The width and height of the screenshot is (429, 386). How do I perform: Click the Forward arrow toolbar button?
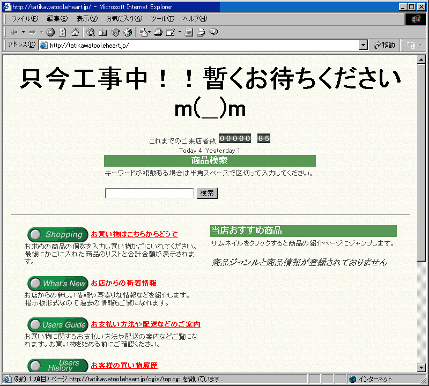click(32, 32)
